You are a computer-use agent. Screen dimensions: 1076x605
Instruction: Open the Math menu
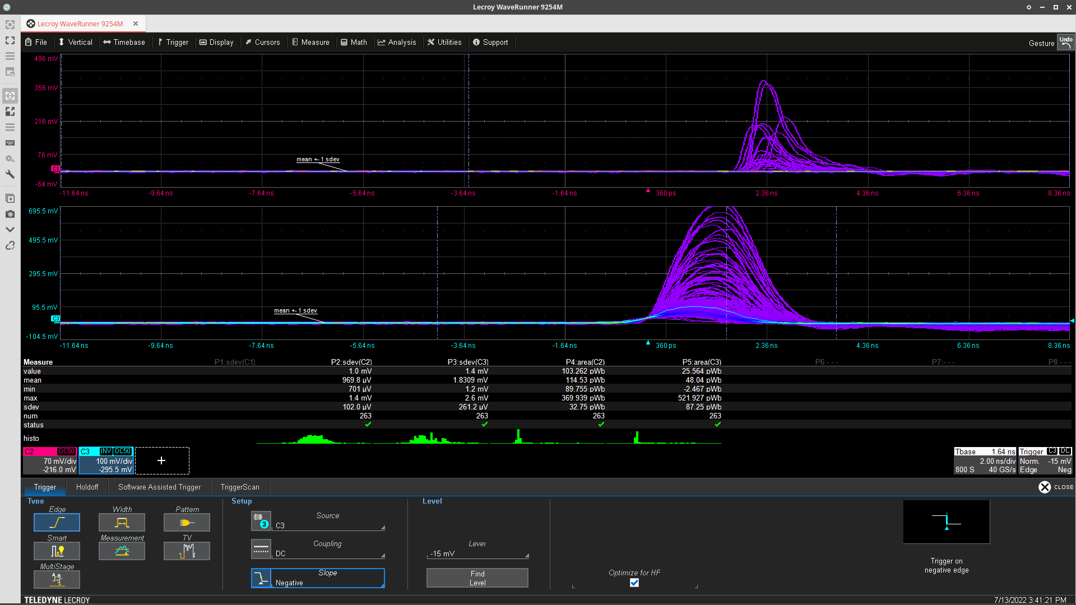pos(354,42)
